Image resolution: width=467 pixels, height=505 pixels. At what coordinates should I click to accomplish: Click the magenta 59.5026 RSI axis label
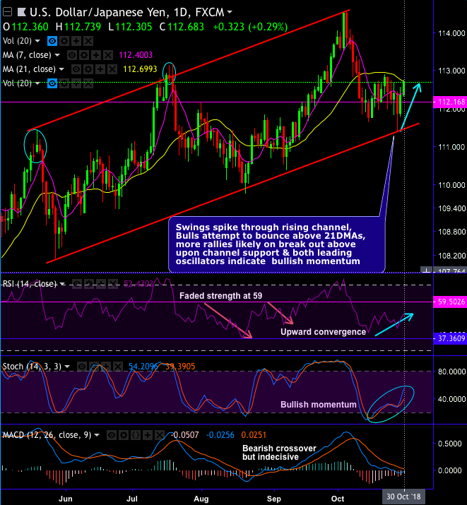(x=450, y=302)
